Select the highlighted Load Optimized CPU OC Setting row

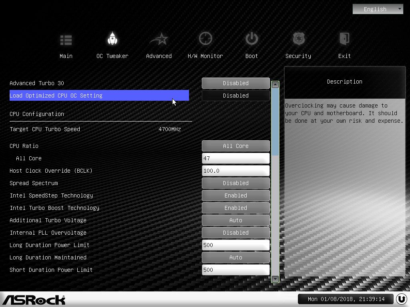pos(99,96)
